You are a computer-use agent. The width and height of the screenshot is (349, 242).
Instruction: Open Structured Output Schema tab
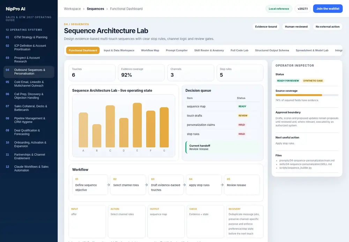point(272,51)
